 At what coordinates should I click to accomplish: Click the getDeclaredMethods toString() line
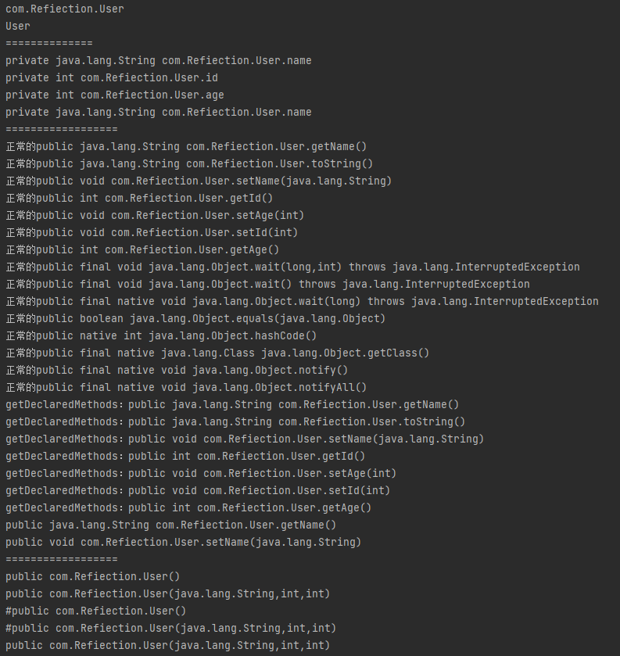click(x=235, y=421)
